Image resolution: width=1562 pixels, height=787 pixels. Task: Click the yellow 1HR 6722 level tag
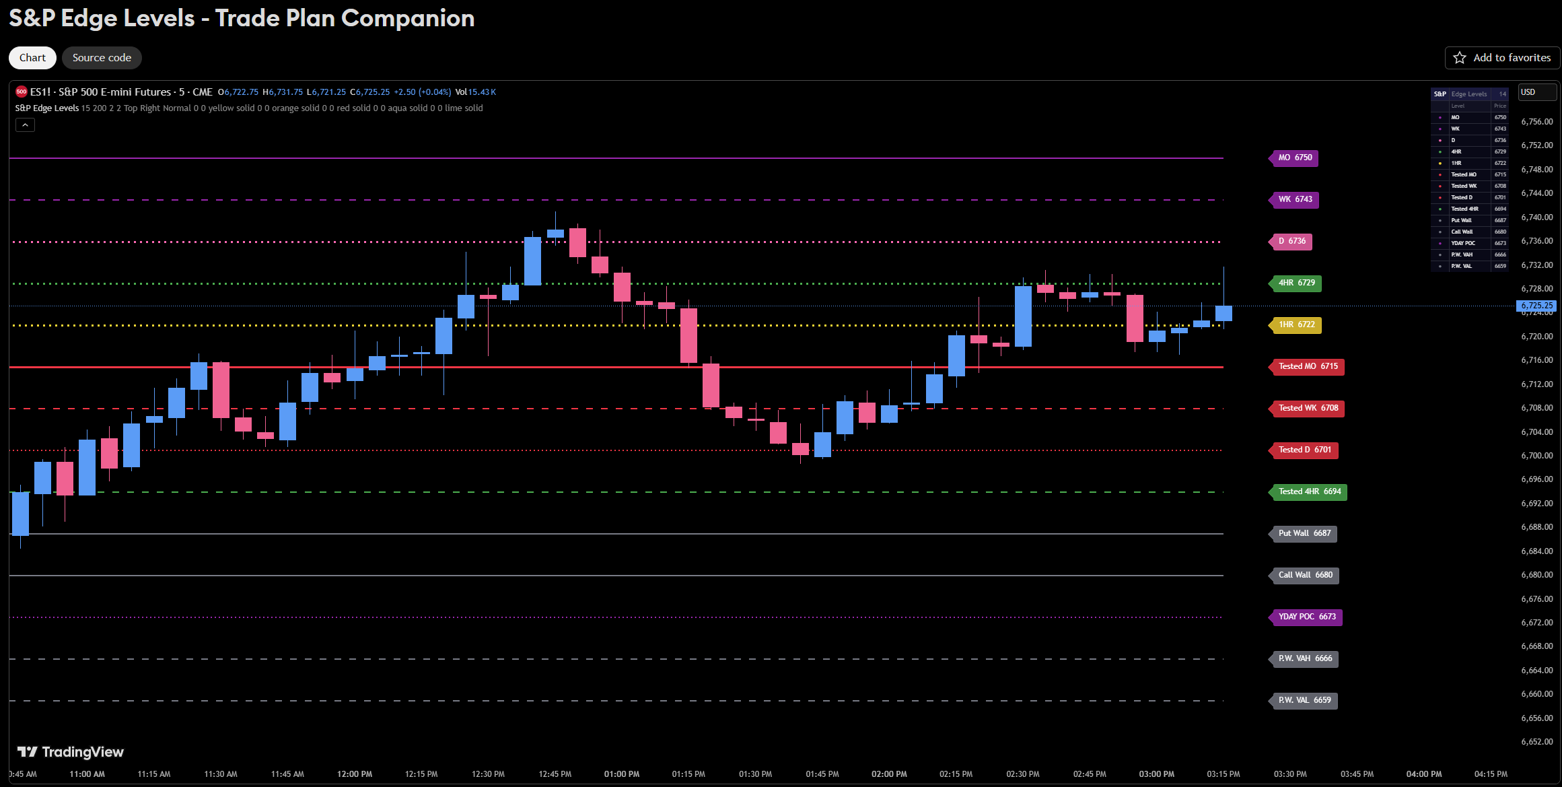pyautogui.click(x=1295, y=324)
